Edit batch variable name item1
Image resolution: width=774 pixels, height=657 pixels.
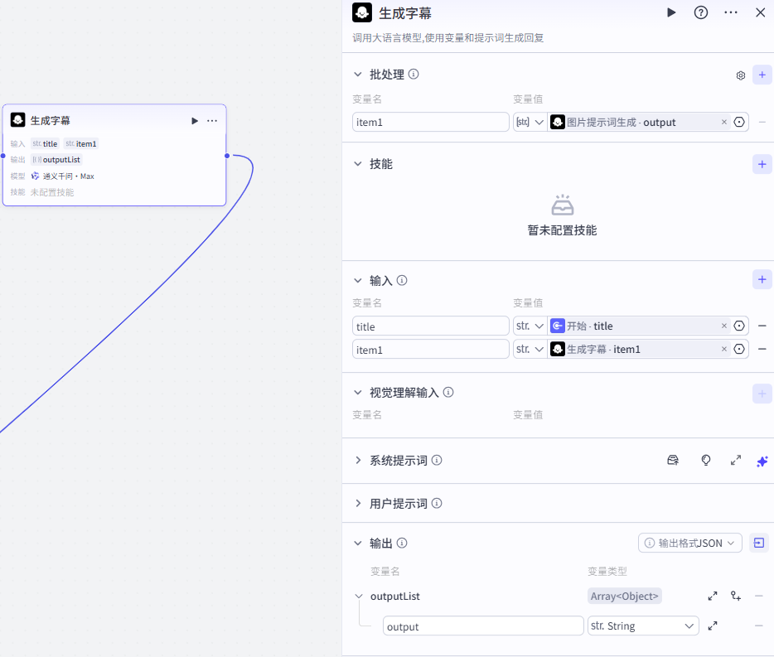coord(430,122)
